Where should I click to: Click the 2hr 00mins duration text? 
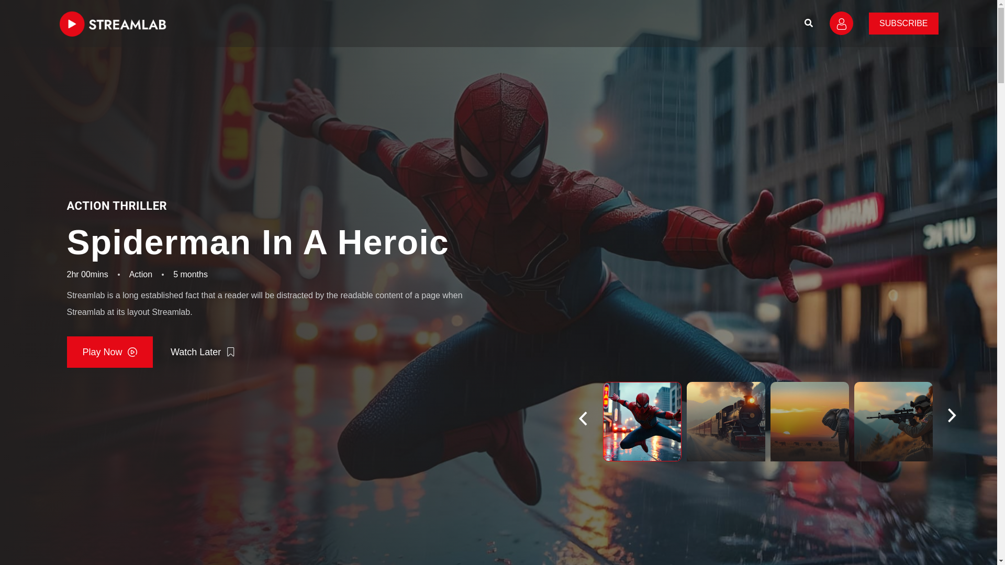click(x=87, y=275)
